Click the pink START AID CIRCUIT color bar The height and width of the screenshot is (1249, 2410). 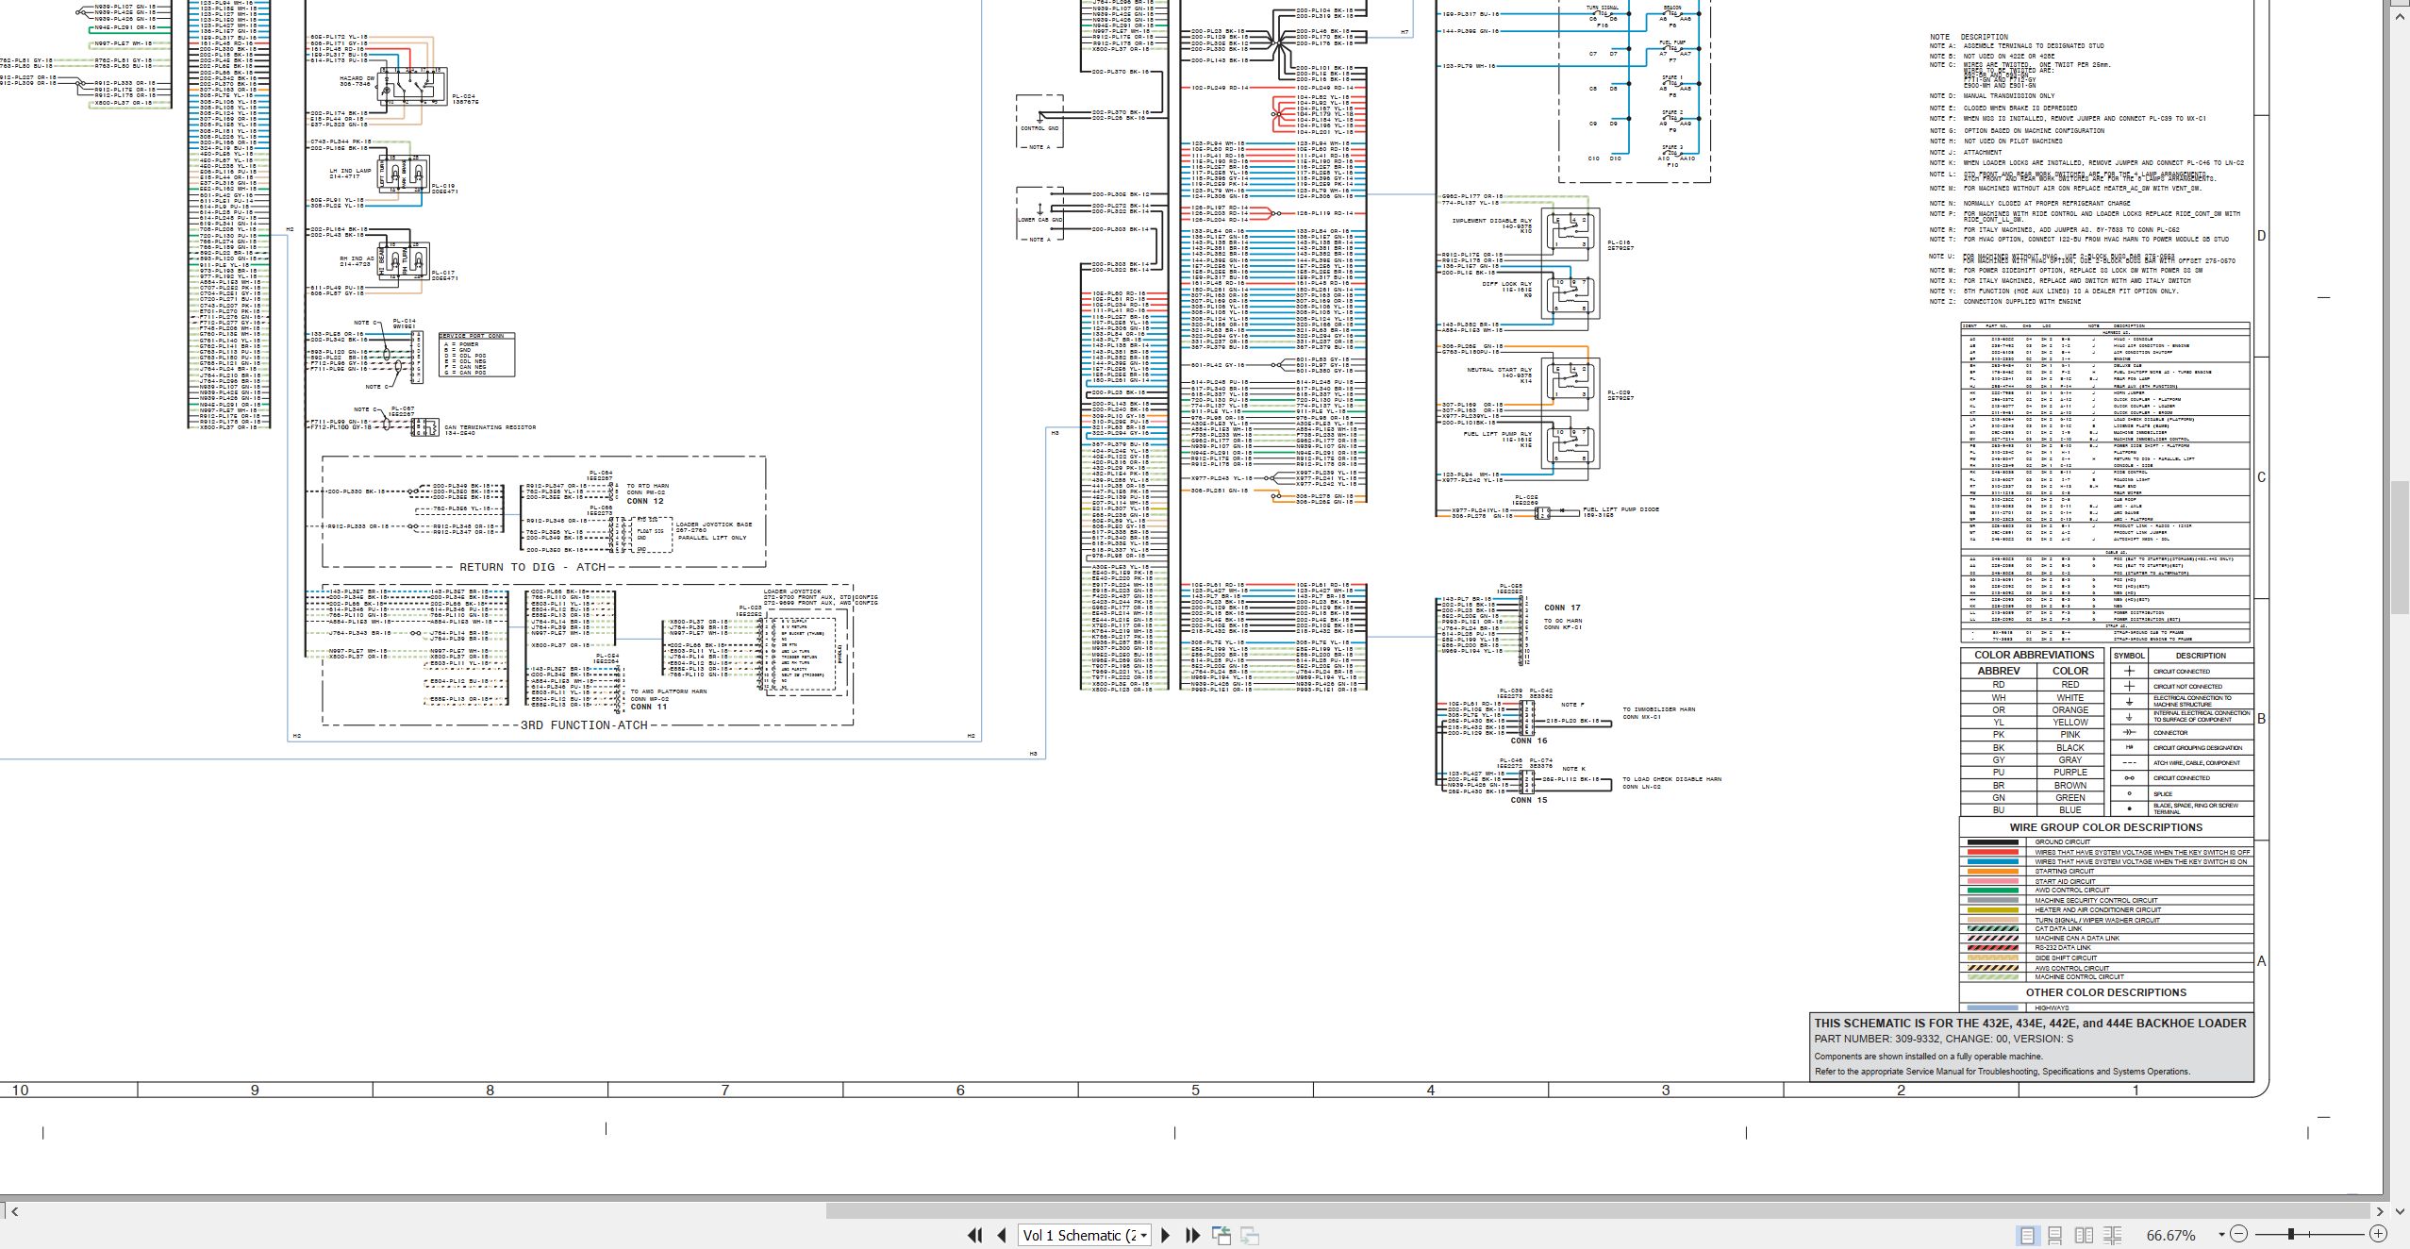(x=1992, y=881)
